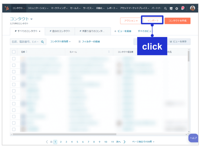This screenshot has width=201, height=148.
Task: Open the user avatar account menu
Action: (x=192, y=8)
